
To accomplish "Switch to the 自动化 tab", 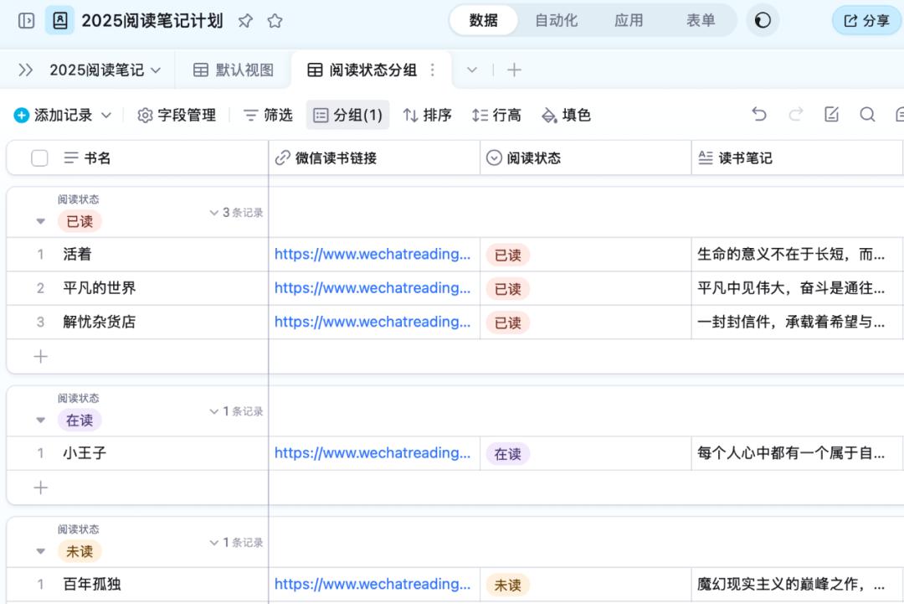I will click(x=556, y=20).
